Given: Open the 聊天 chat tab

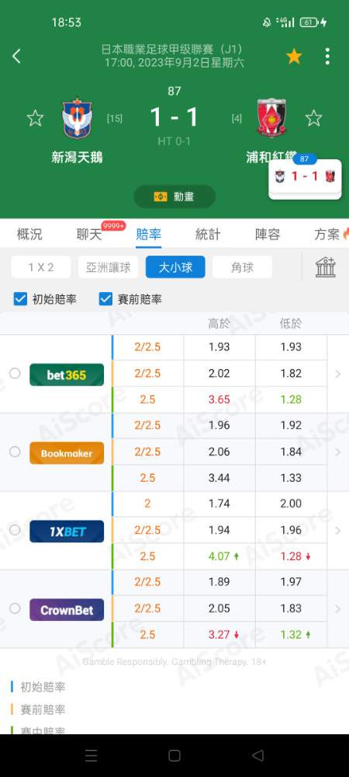Looking at the screenshot, I should pos(89,234).
